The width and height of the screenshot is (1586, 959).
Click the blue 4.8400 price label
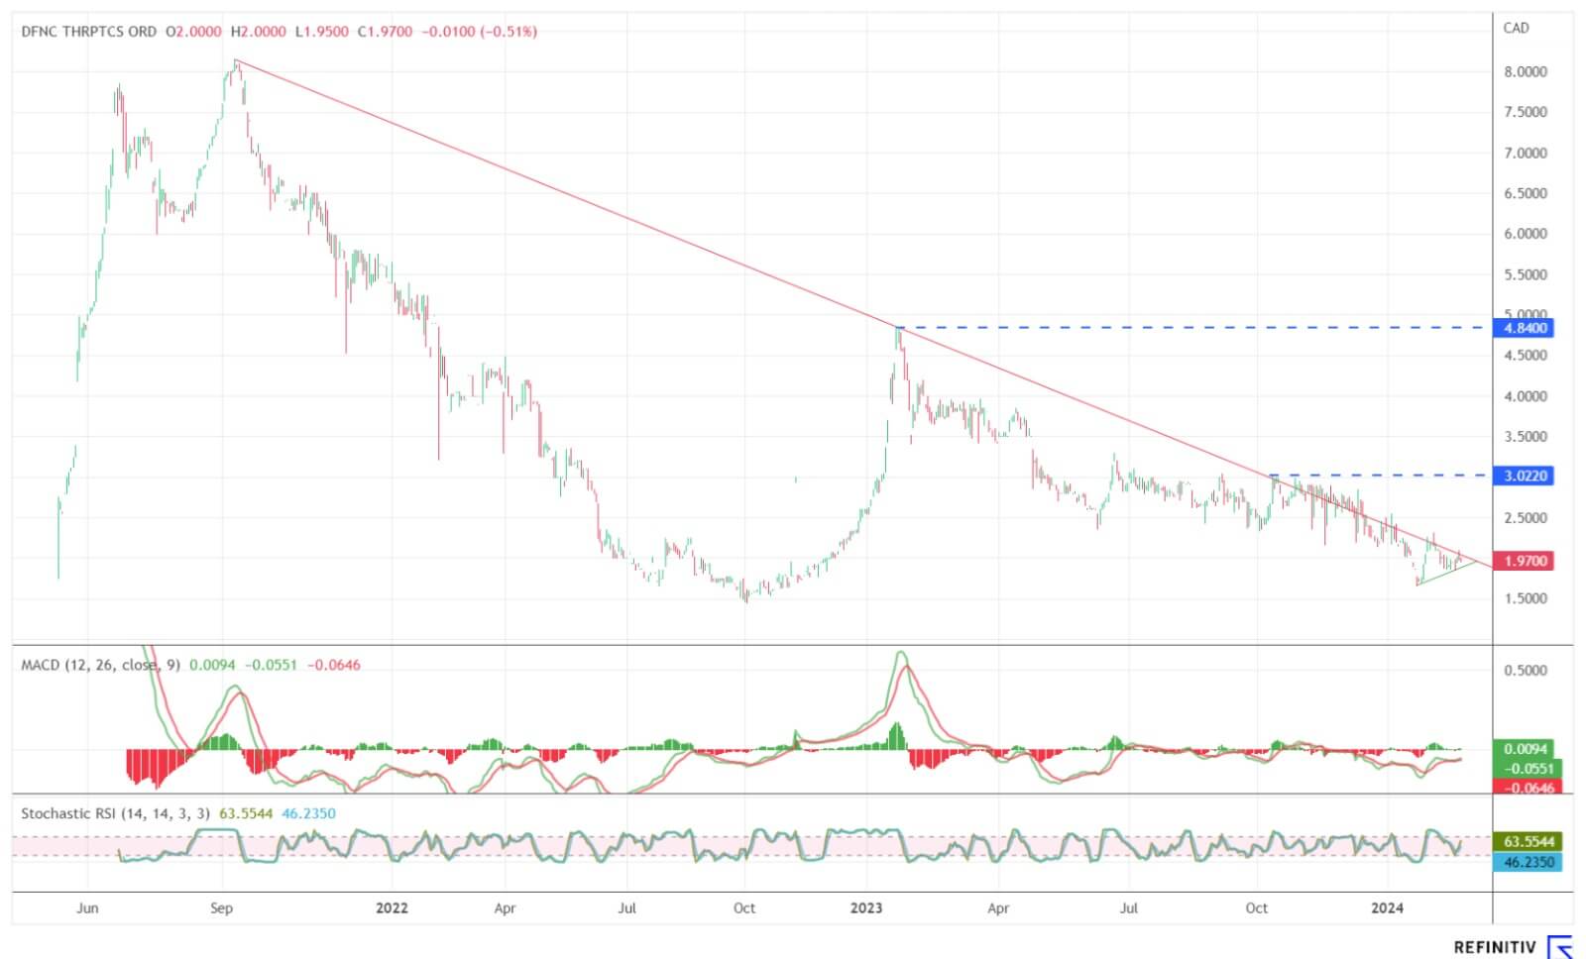1525,328
